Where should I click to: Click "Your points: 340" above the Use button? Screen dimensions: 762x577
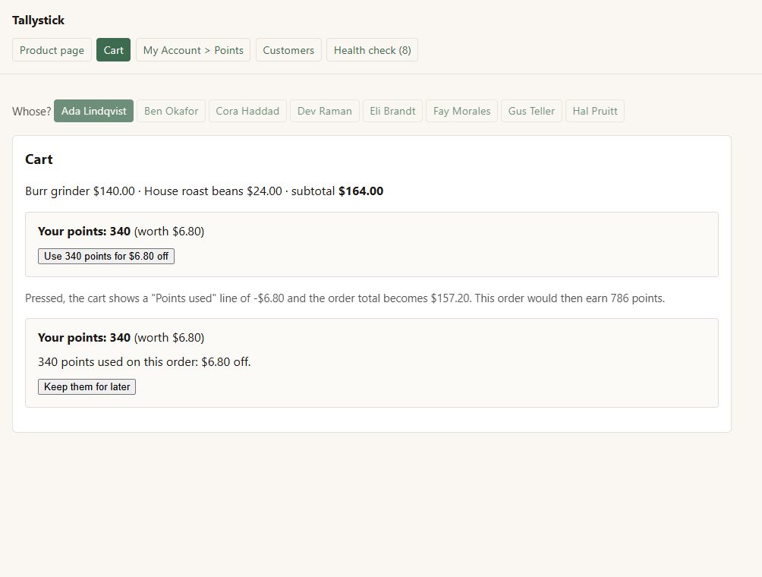[84, 231]
